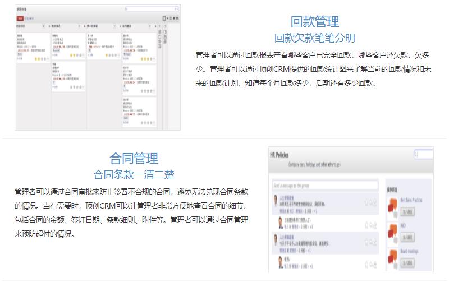
Task: Click the avatar on the second feed message
Action: [281, 223]
